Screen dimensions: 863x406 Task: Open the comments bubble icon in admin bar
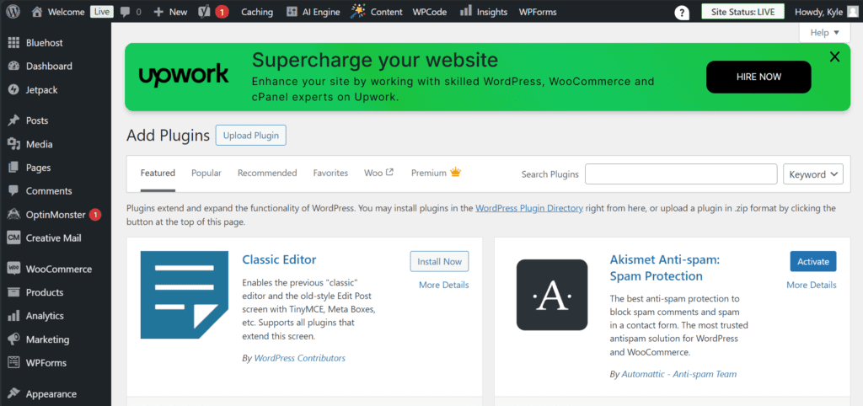click(x=125, y=12)
